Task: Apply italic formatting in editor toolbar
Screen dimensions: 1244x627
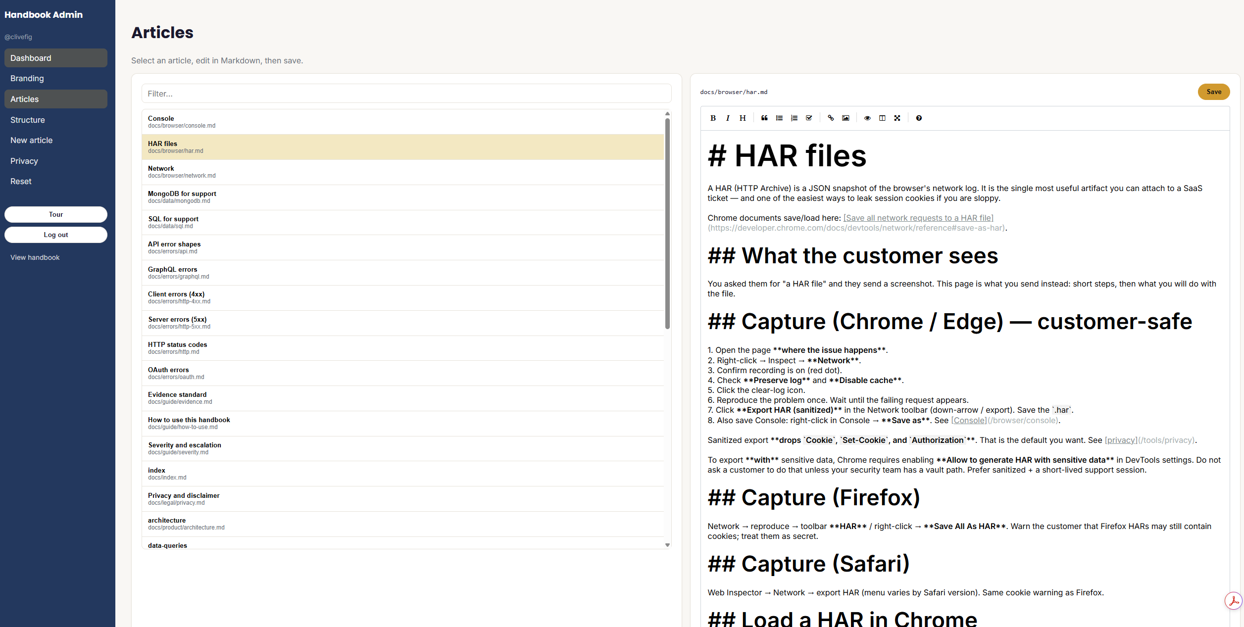Action: click(728, 118)
